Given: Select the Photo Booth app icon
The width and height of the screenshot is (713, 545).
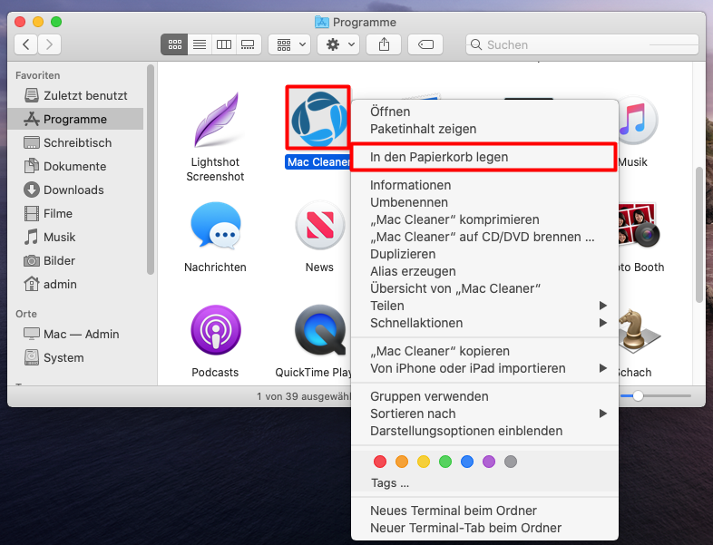Looking at the screenshot, I should click(639, 226).
